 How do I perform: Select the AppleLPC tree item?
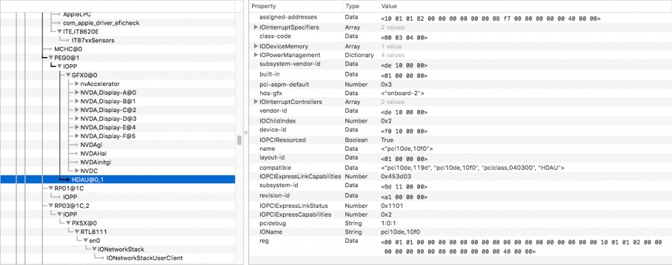pyautogui.click(x=77, y=14)
